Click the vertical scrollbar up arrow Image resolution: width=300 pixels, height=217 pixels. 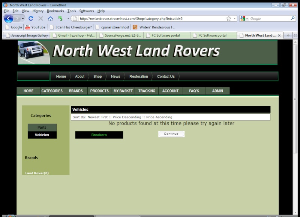tap(295, 42)
